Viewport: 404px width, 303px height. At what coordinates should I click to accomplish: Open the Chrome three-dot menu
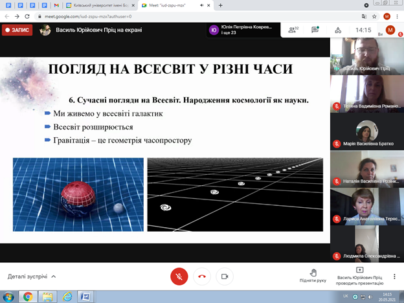pos(397,16)
